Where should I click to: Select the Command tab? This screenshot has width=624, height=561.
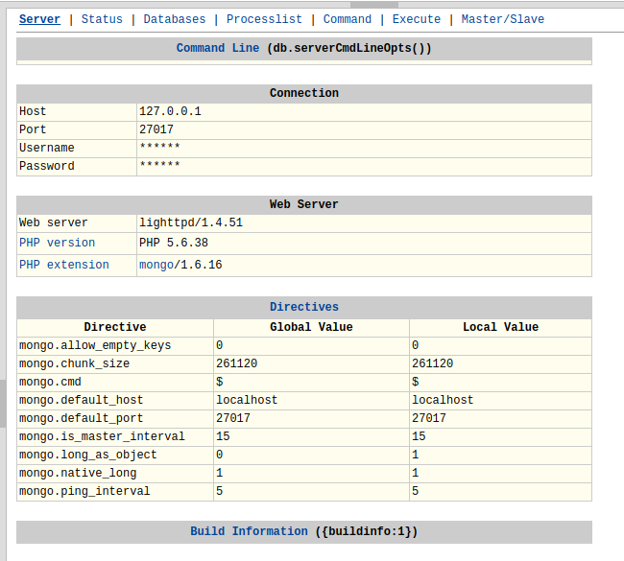tap(347, 19)
